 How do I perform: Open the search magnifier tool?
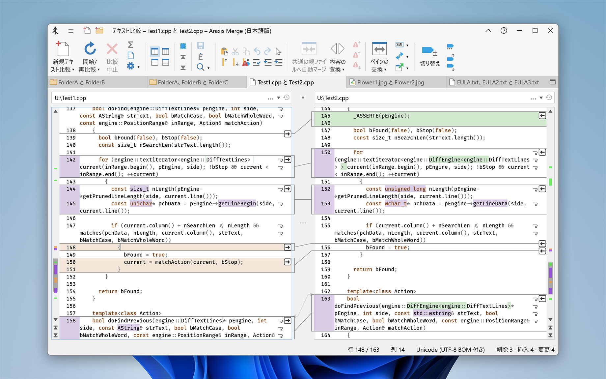[x=200, y=67]
